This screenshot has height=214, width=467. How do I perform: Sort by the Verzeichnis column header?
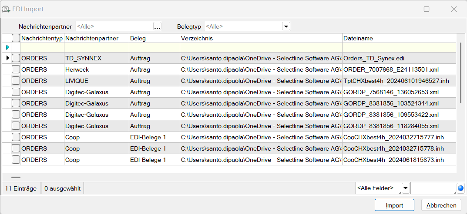261,38
